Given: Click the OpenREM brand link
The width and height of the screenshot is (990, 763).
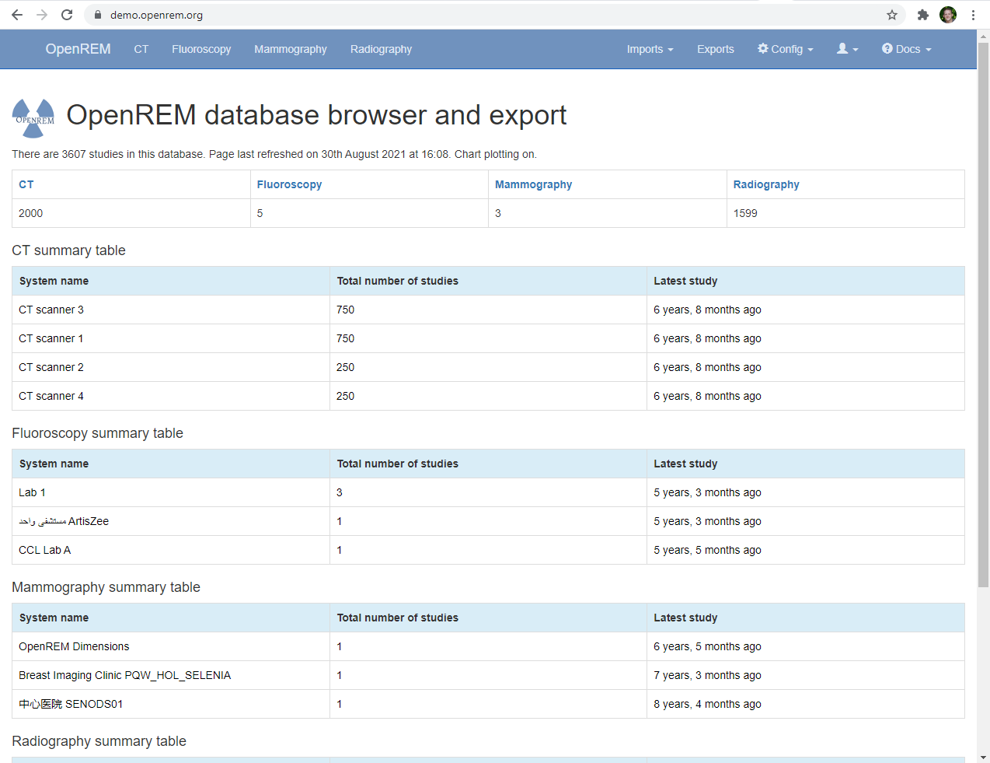Looking at the screenshot, I should point(78,49).
